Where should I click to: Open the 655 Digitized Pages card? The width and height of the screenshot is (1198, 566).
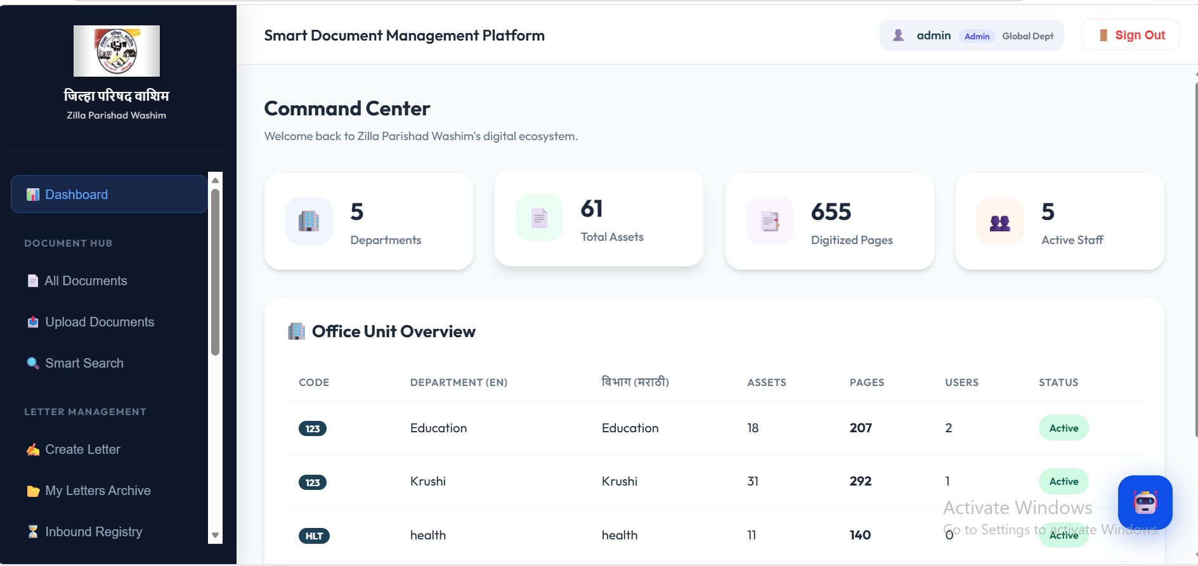click(x=830, y=221)
